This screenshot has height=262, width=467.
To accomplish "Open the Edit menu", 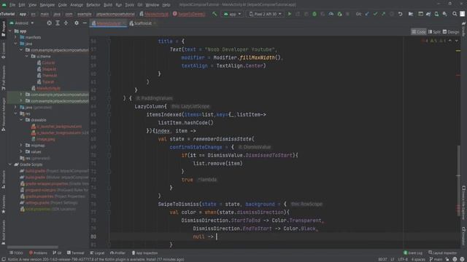I will coord(22,5).
